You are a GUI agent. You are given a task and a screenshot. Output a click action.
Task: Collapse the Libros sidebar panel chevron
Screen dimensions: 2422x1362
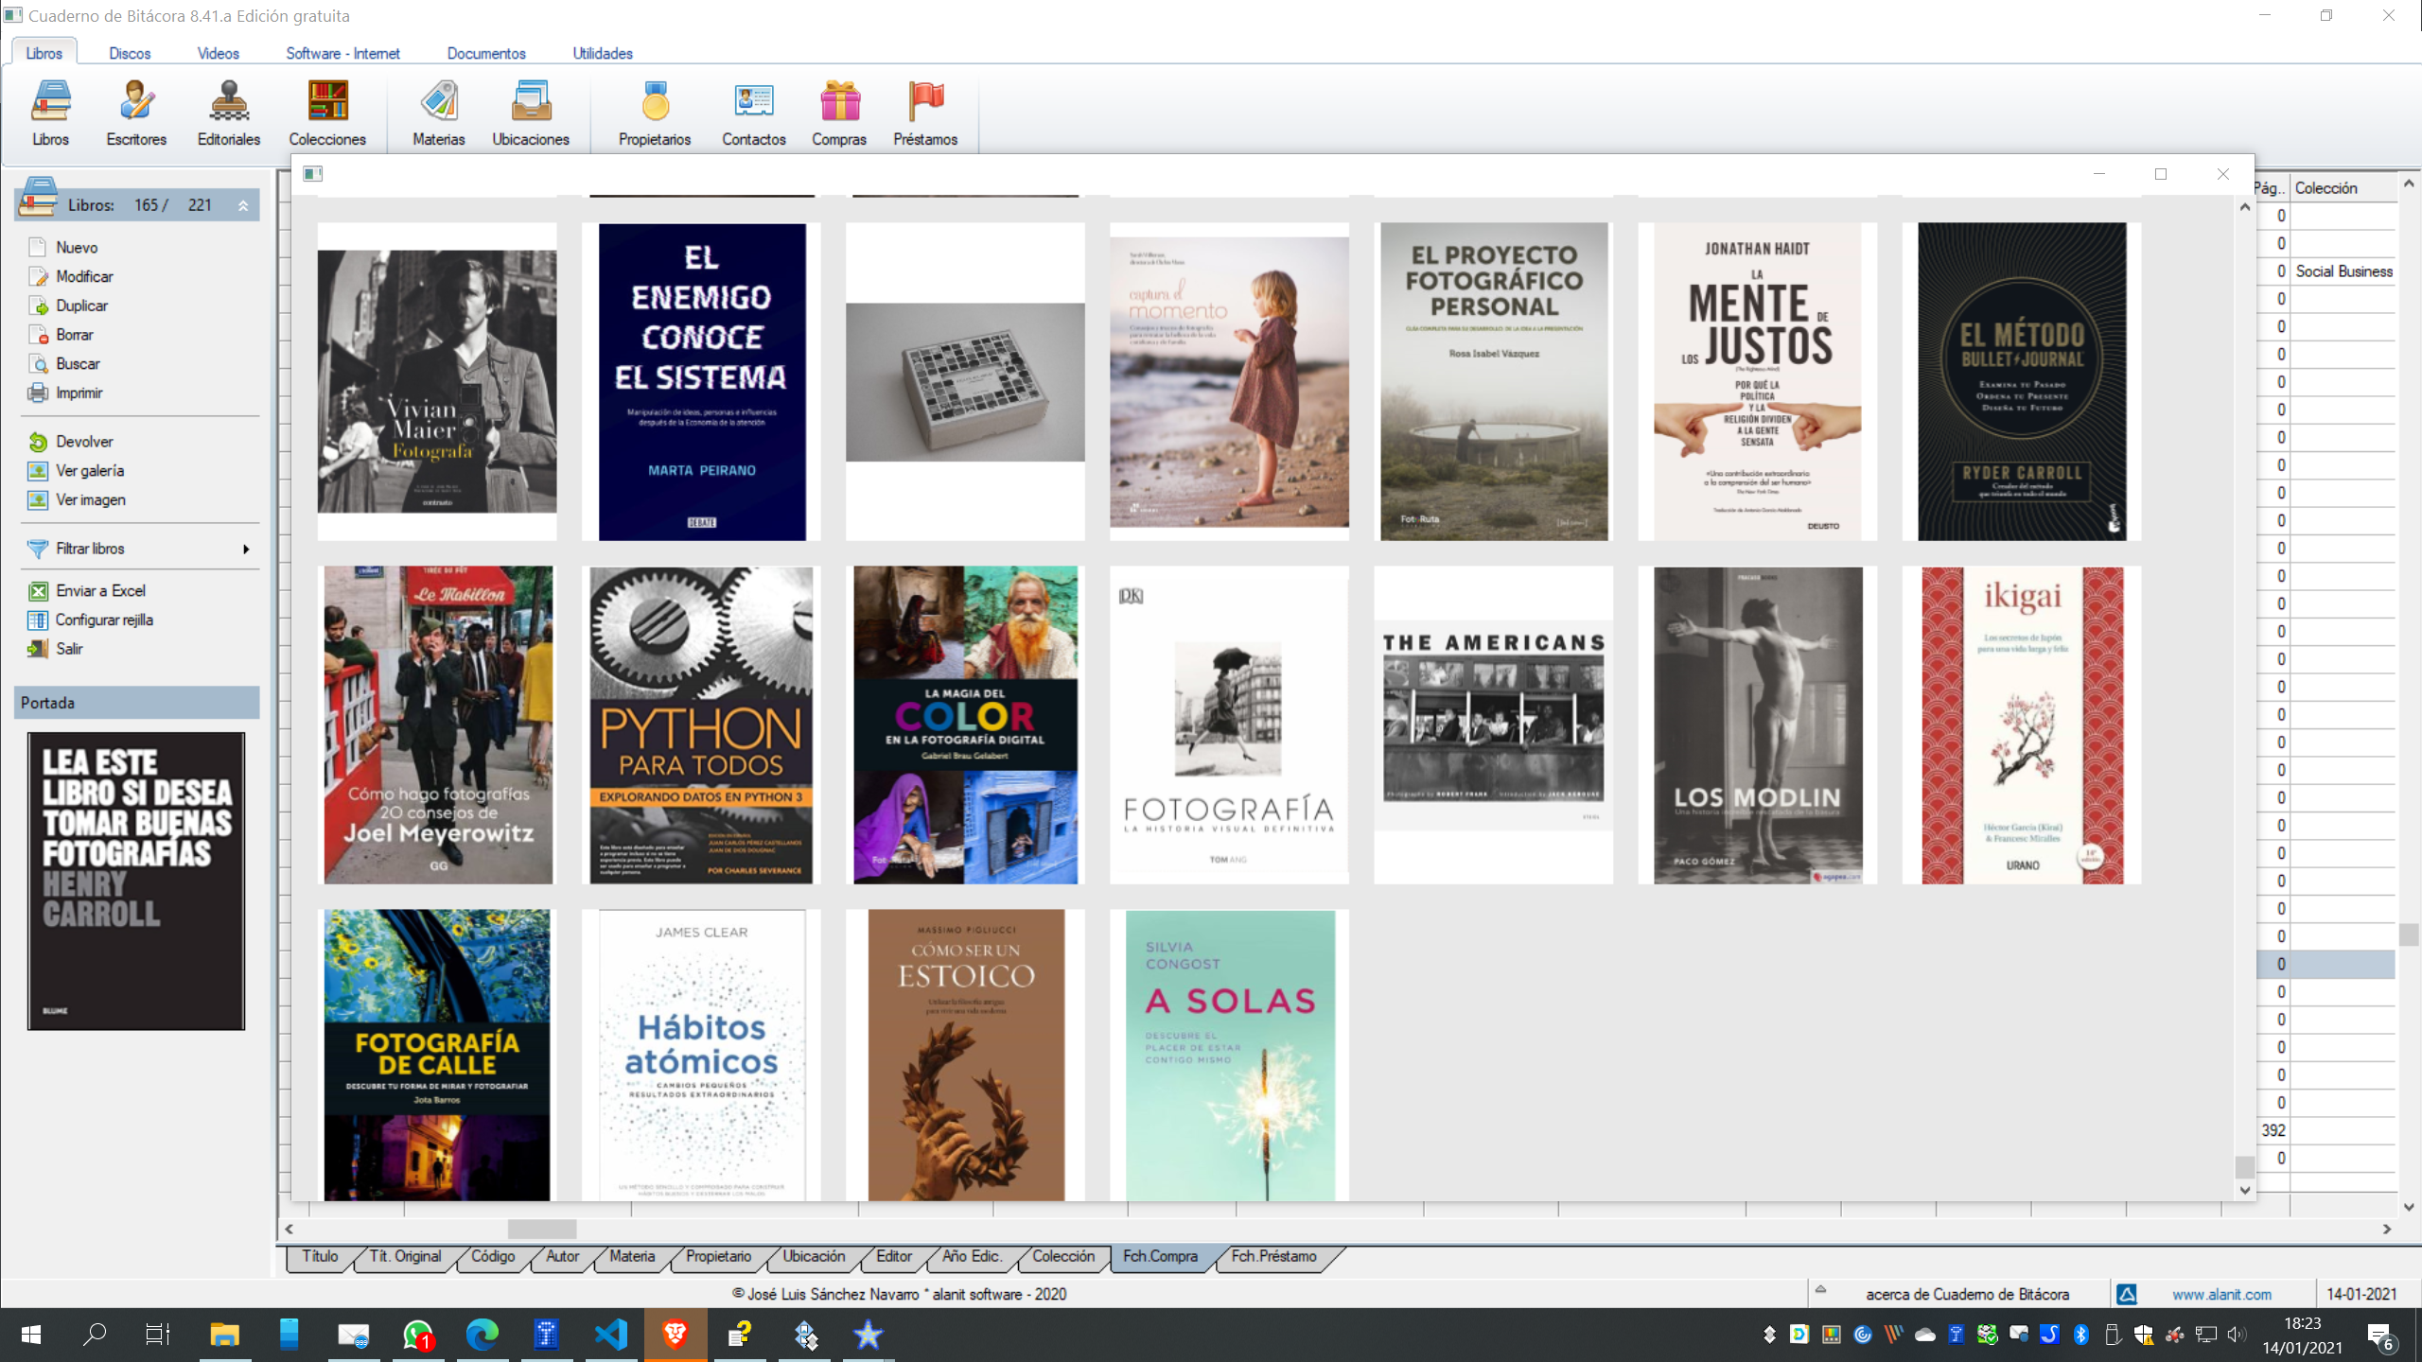pos(243,205)
